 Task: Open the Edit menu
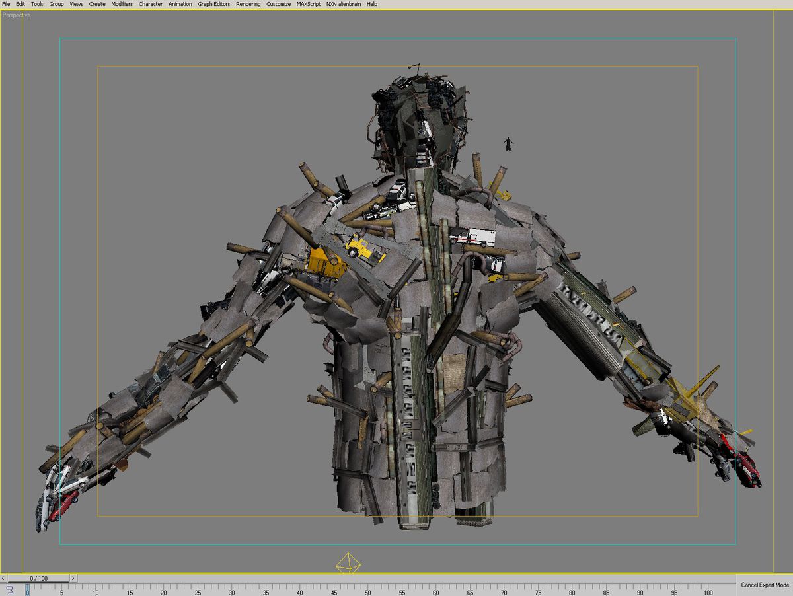(20, 3)
